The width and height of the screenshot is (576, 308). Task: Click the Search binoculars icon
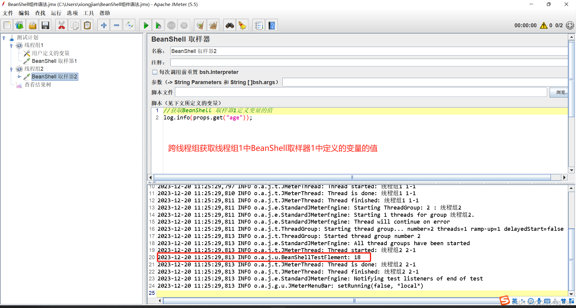tap(230, 25)
